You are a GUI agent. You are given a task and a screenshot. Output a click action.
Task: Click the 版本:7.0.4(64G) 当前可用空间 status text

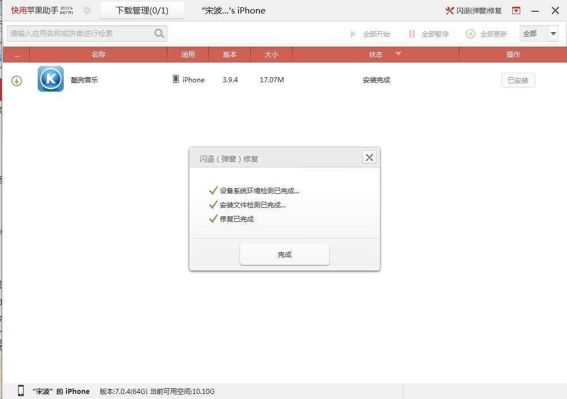tap(157, 392)
